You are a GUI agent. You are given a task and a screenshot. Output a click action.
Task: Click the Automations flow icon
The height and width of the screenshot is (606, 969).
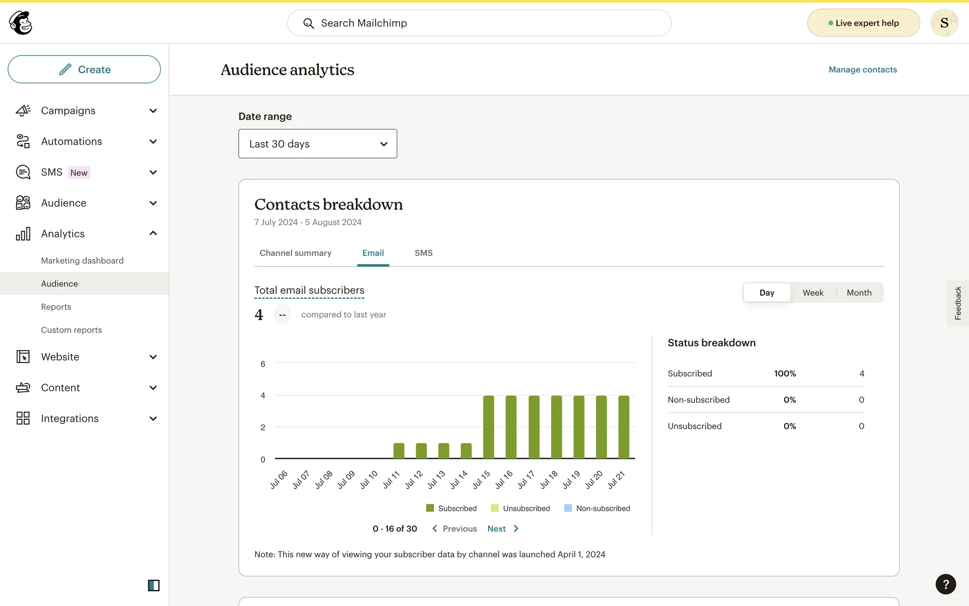pos(23,141)
